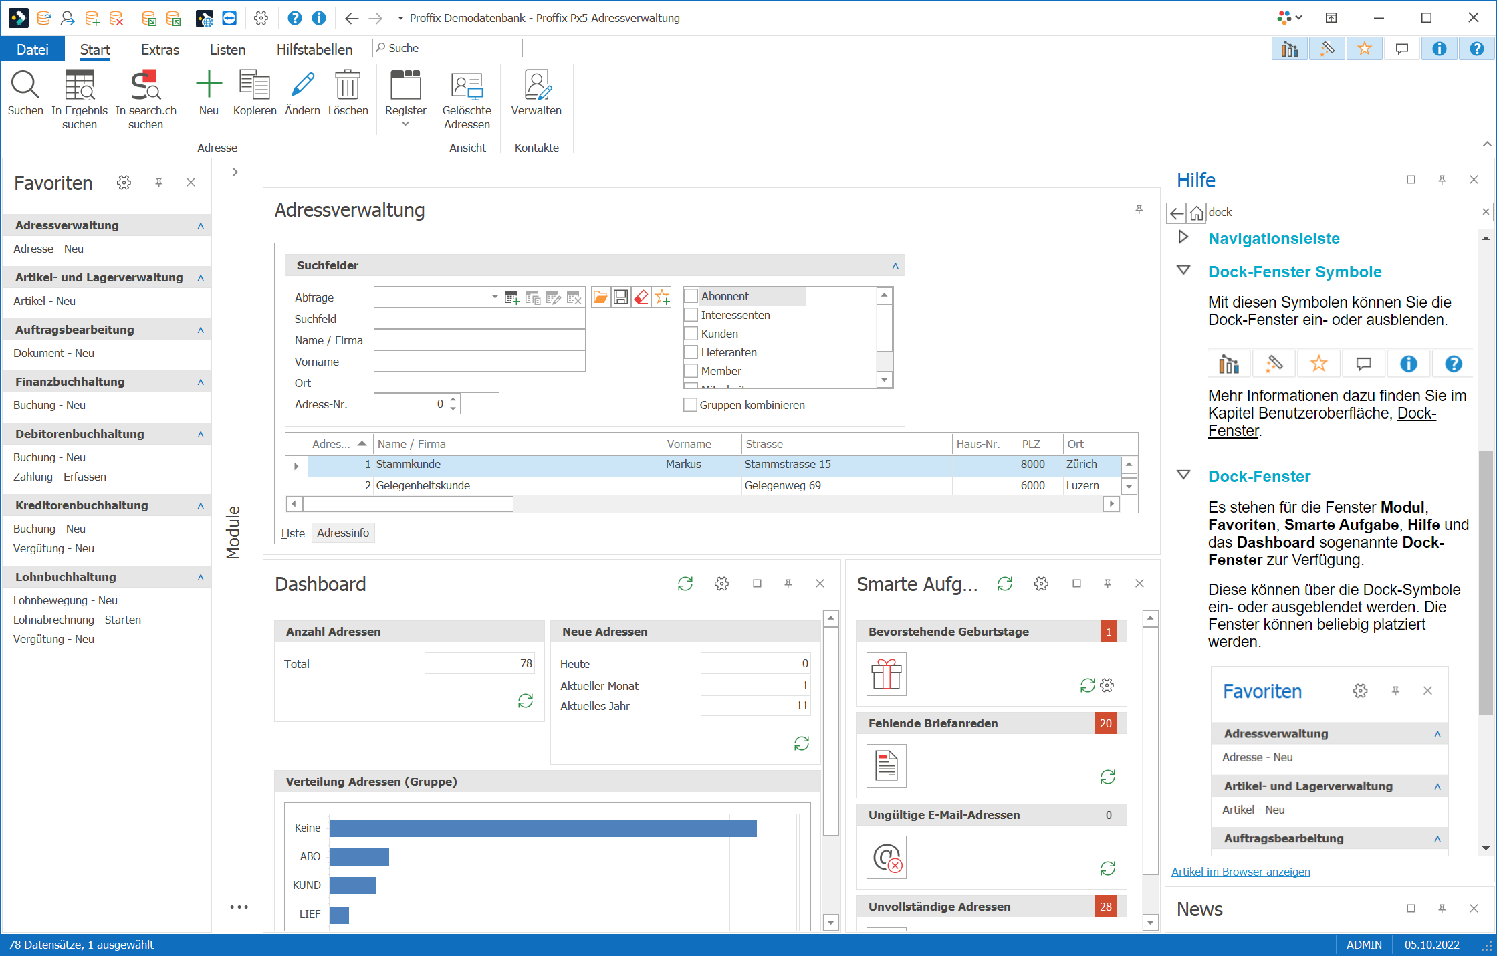
Task: Click the Suchen magnifier icon in ribbon
Action: [25, 85]
